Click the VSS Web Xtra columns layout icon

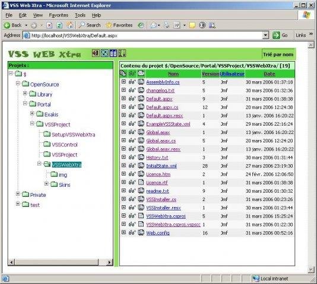(x=113, y=53)
